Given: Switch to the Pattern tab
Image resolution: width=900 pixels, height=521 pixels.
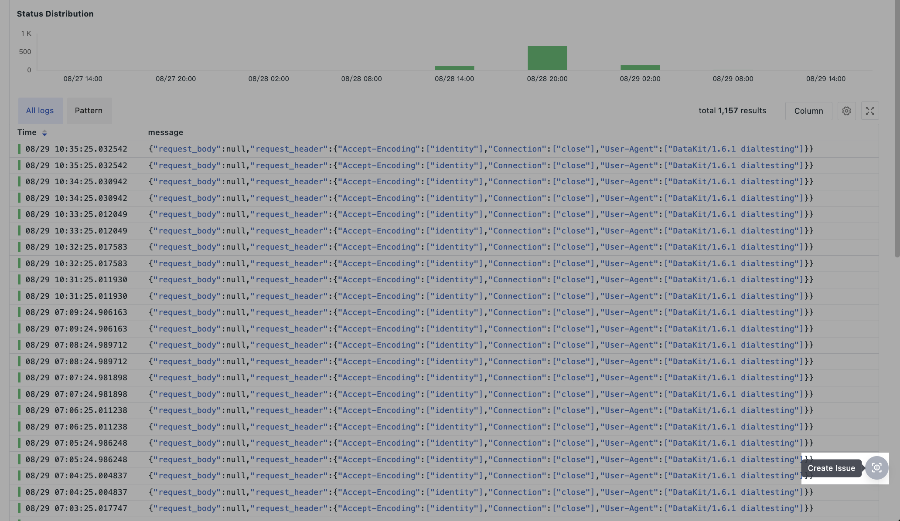Looking at the screenshot, I should 89,111.
